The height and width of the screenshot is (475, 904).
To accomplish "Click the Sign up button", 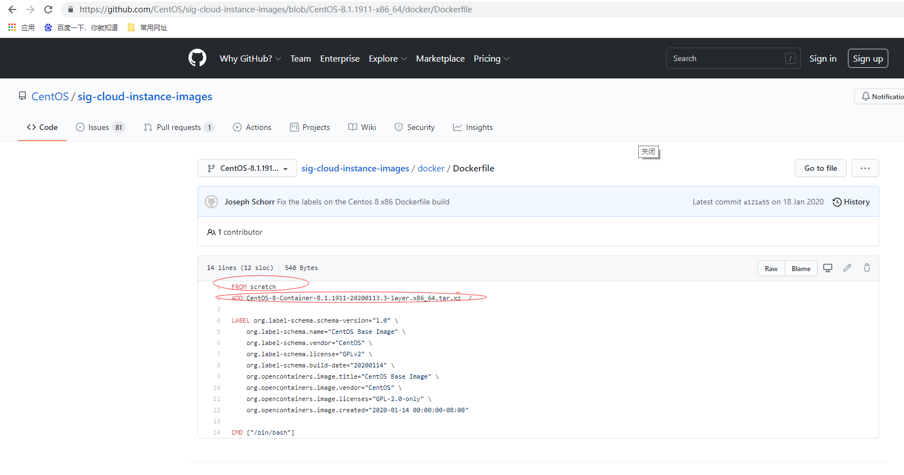I will (868, 58).
